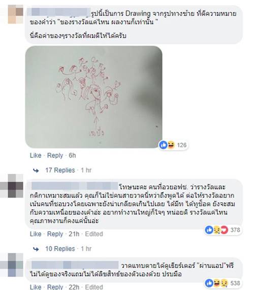Click the love heart reaction beside 378
The height and width of the screenshot is (290, 254).
point(224,230)
